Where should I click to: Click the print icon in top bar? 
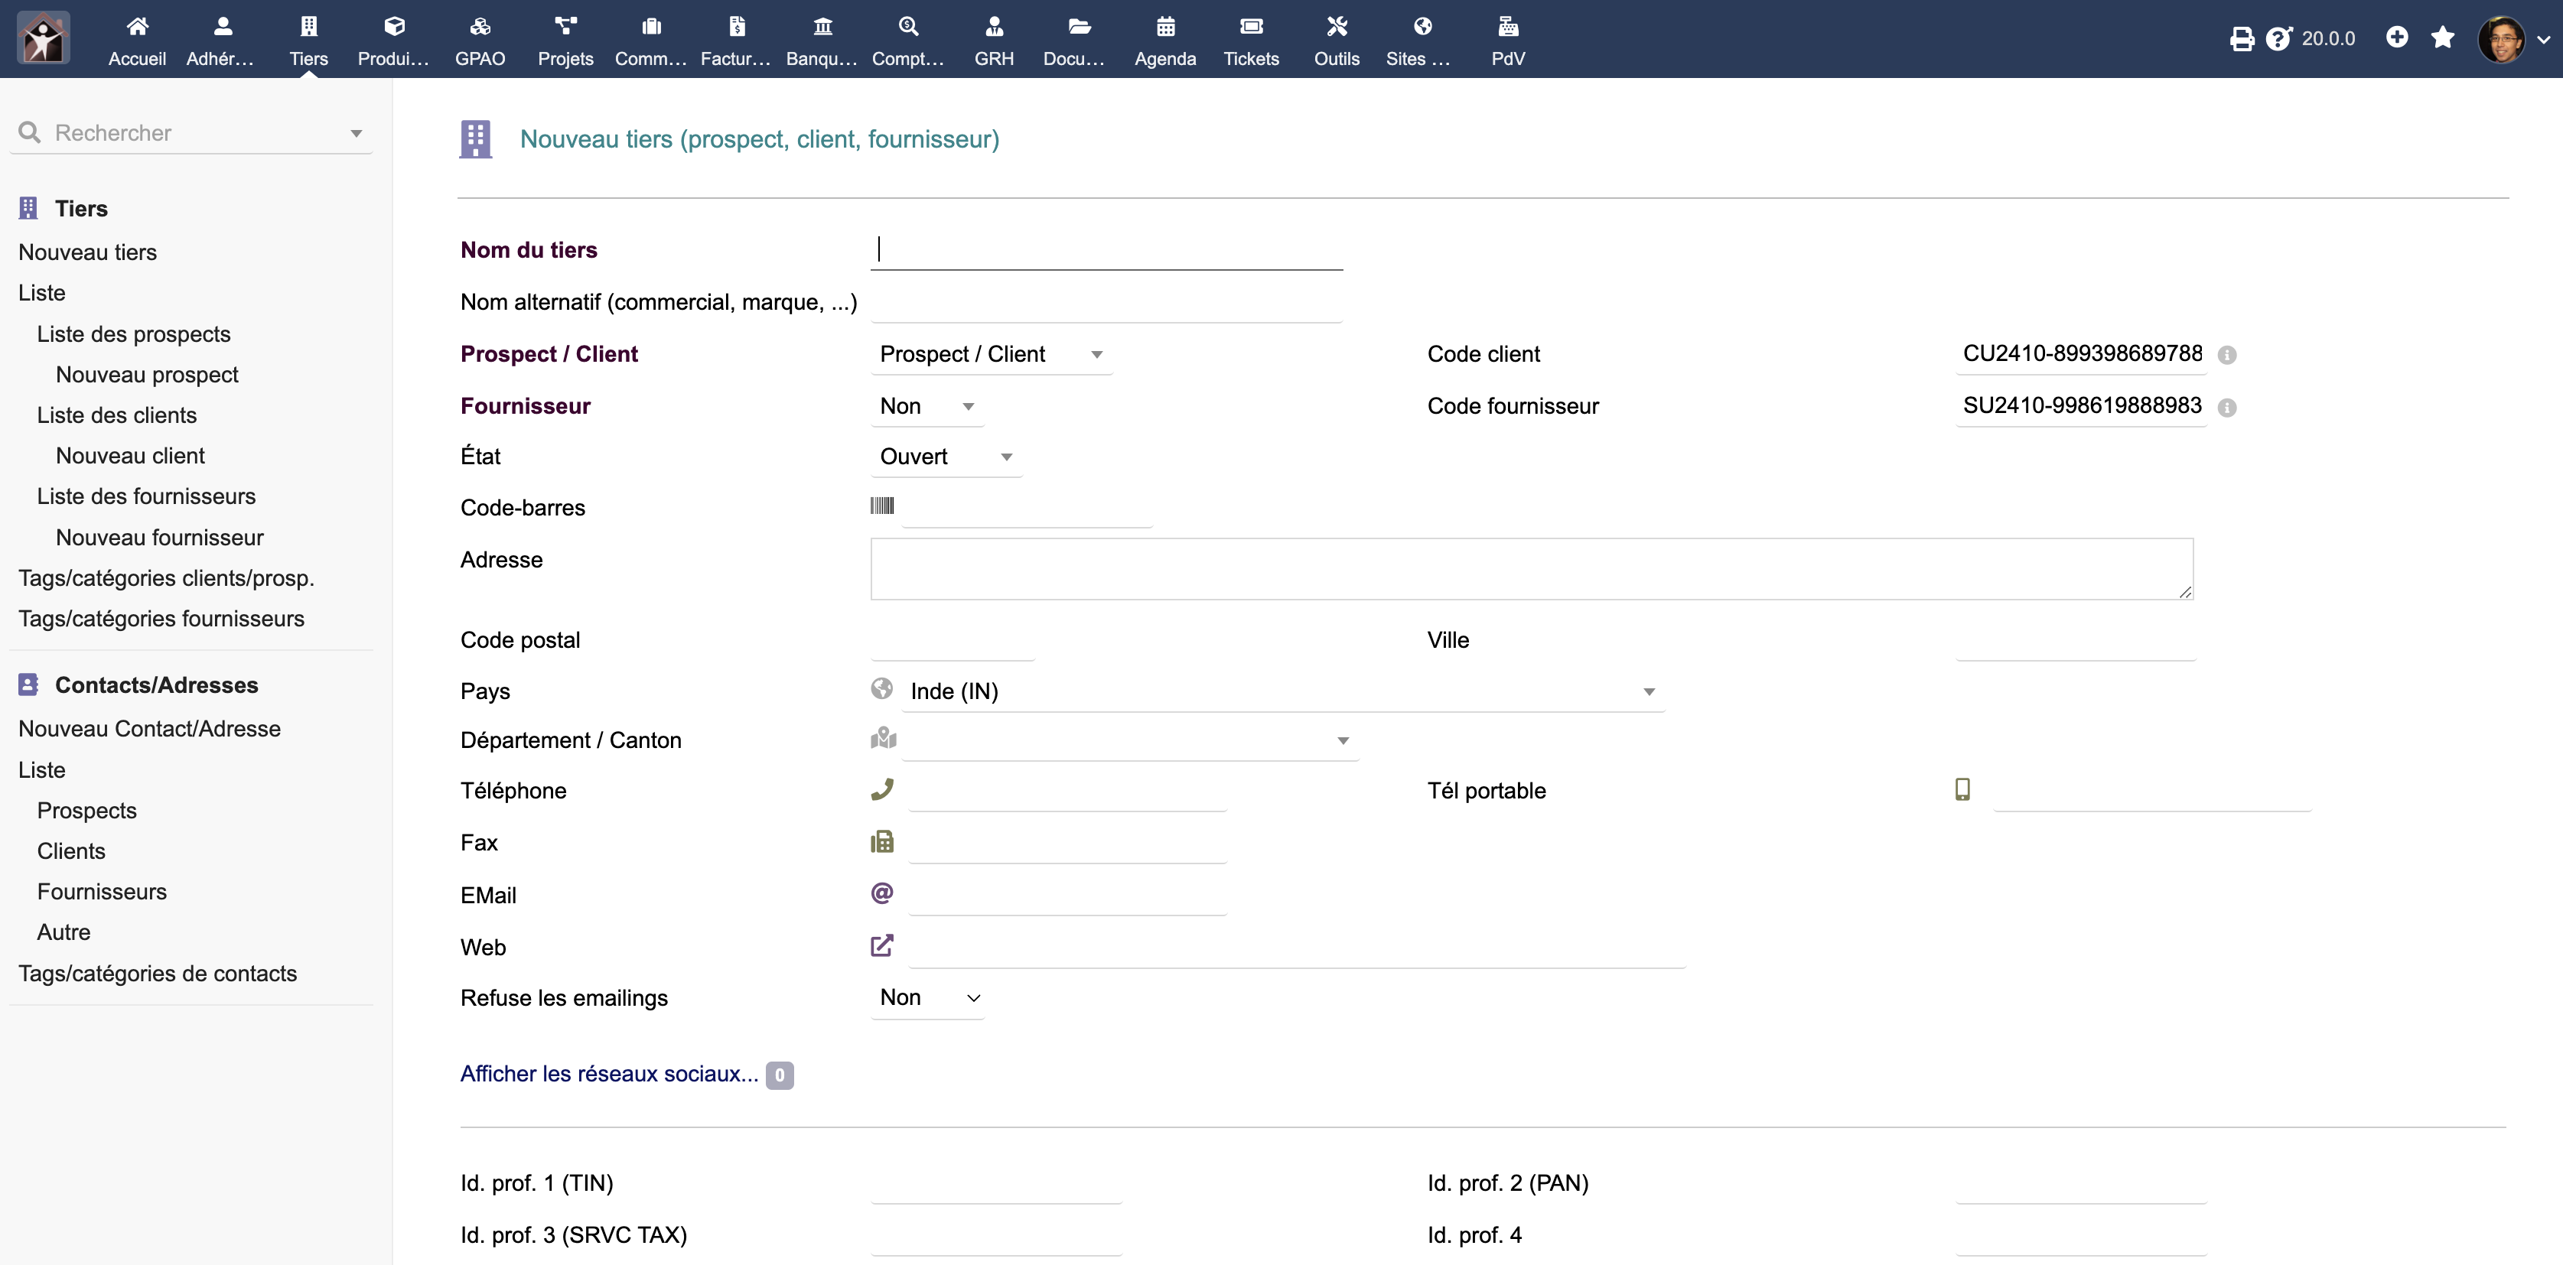[x=2241, y=39]
